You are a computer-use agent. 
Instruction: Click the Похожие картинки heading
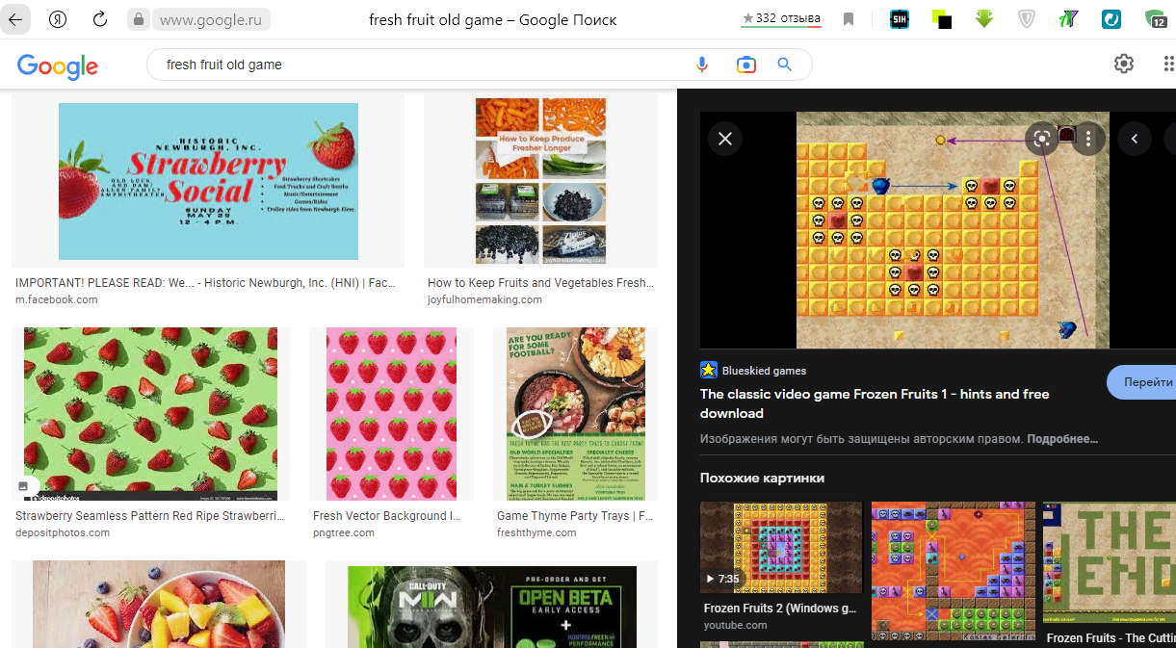763,478
